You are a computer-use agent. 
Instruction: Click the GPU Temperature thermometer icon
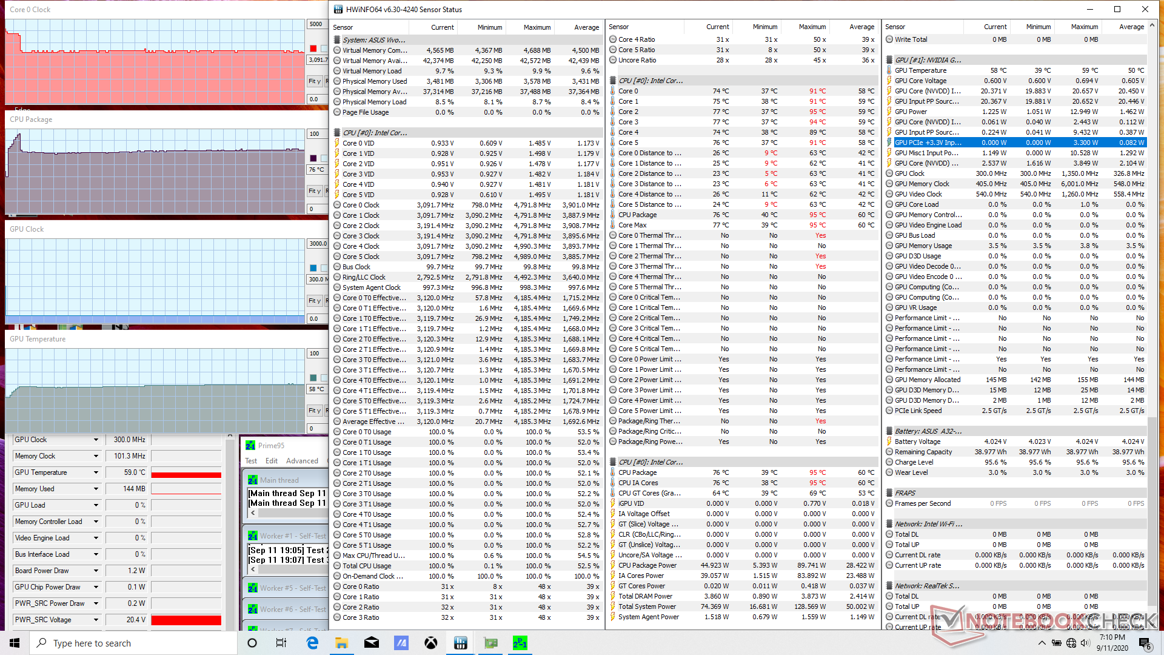[x=889, y=70]
